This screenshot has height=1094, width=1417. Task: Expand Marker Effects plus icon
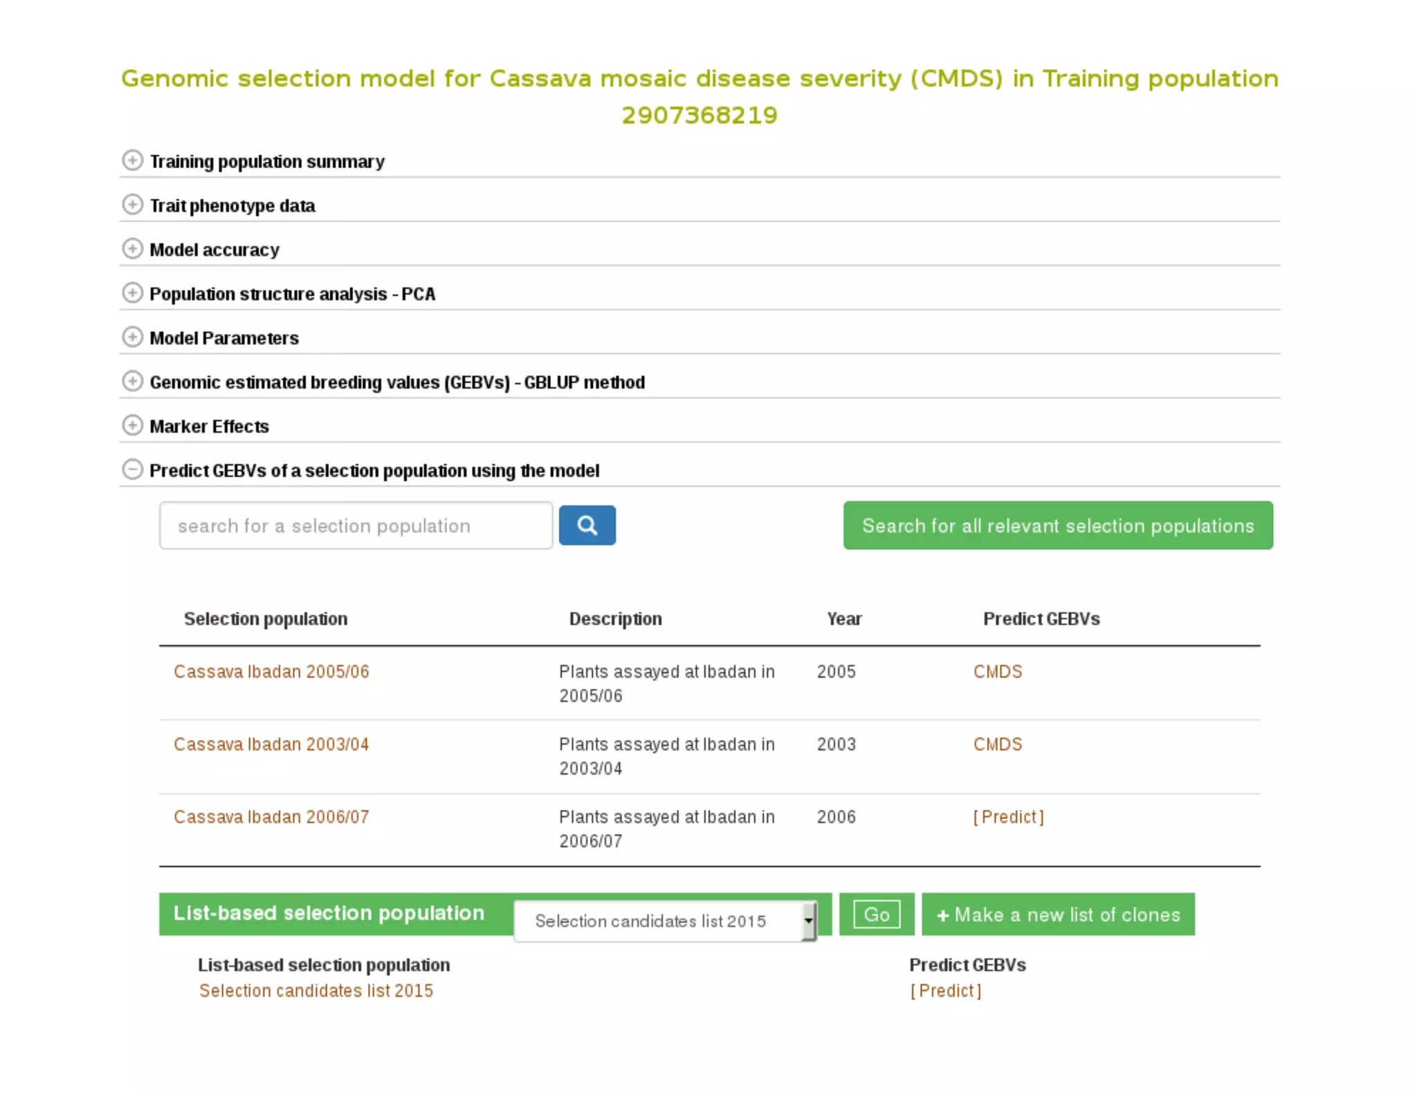click(x=132, y=425)
